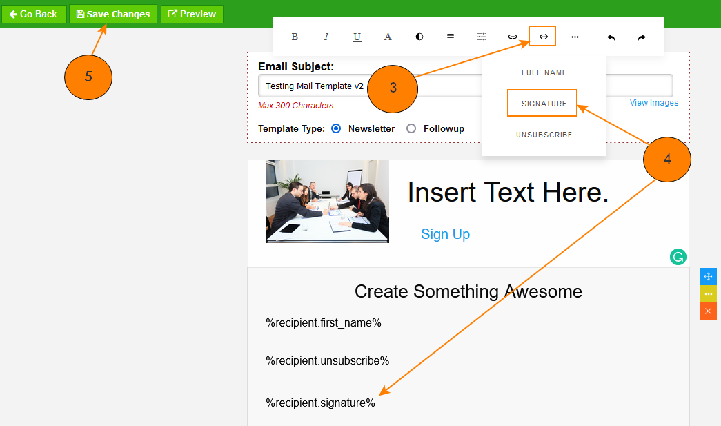The width and height of the screenshot is (721, 426).
Task: Click the paragraph alignment icon
Action: [x=451, y=37]
